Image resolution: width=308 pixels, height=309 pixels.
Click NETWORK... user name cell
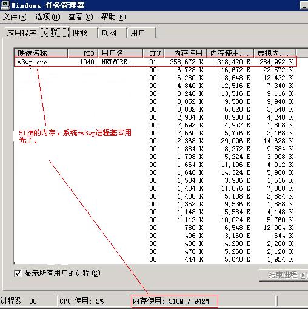119,62
